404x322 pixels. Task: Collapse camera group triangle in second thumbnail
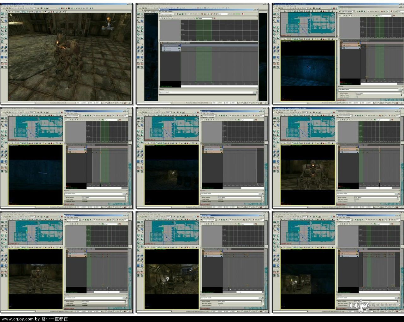coord(163,45)
